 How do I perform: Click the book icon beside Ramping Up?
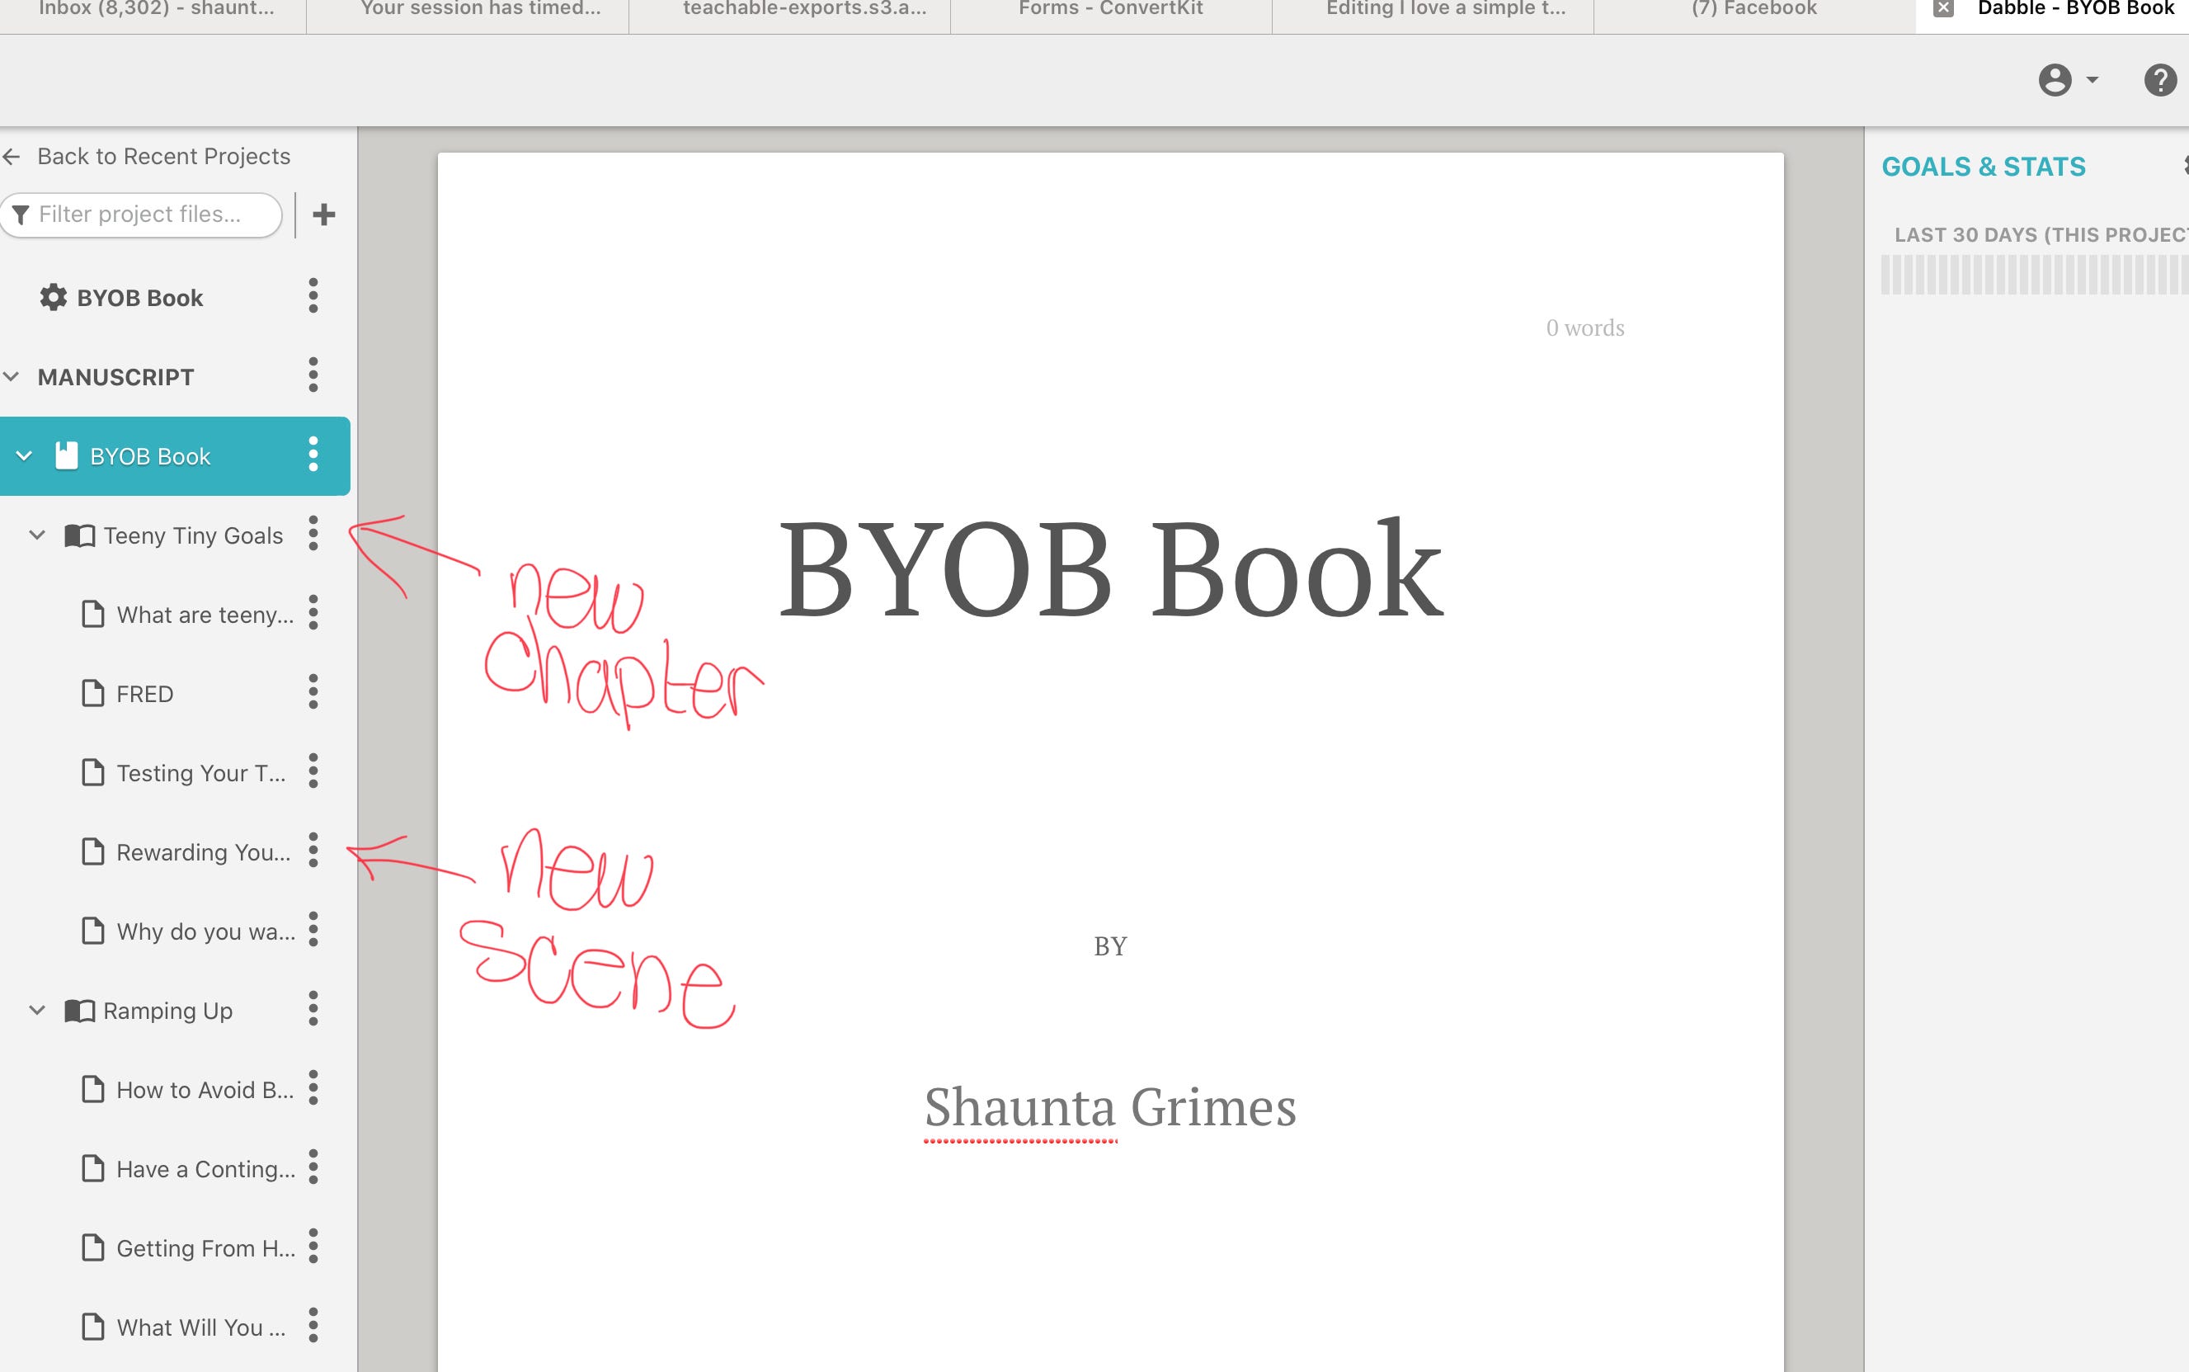80,1010
